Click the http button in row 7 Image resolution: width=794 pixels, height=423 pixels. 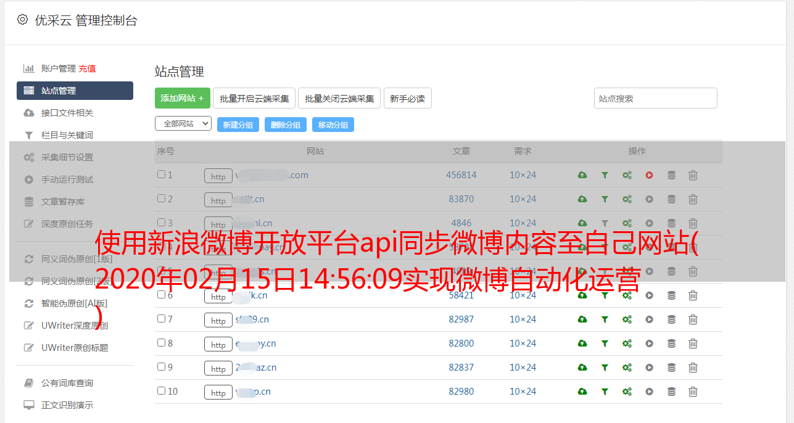(x=218, y=321)
